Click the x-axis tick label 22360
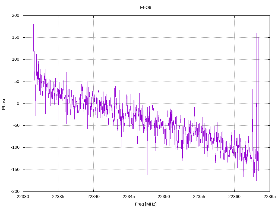Screen dimensions: 278x208 pyautogui.click(x=234, y=197)
